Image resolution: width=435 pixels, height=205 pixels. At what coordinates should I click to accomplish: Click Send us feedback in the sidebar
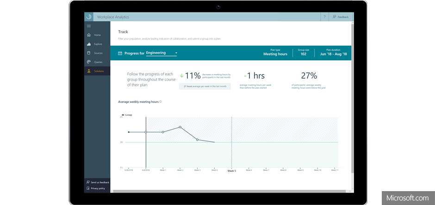[98, 182]
